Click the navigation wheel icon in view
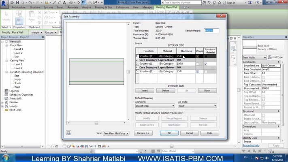Screen dimensions: 288x162 tap(233, 49)
